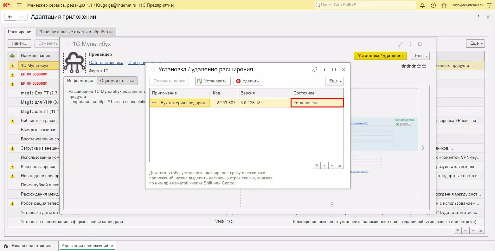Open Дополнительные отчеты и обработки tab
Image resolution: width=495 pixels, height=251 pixels.
76,32
